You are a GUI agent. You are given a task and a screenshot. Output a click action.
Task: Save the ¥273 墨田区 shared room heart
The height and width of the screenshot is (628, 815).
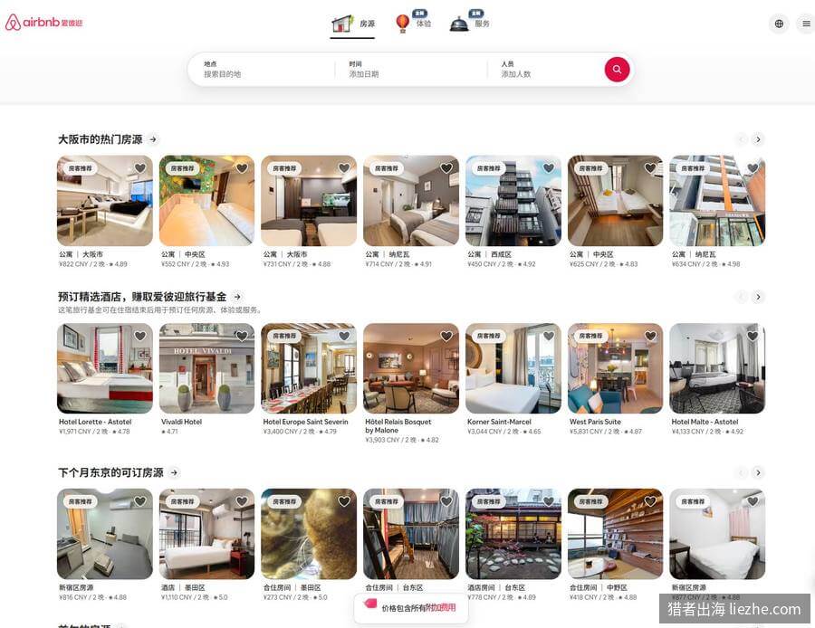click(344, 501)
